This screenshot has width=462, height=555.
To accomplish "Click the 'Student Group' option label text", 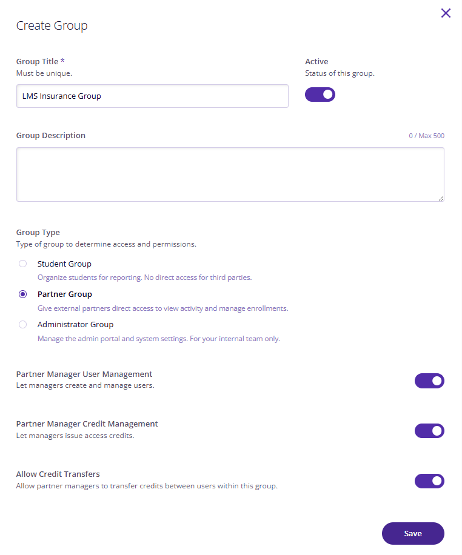I will click(x=64, y=264).
